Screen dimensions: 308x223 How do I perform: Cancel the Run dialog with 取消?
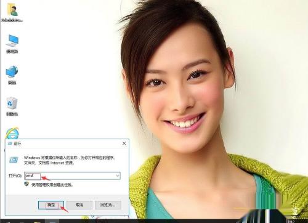tap(79, 205)
